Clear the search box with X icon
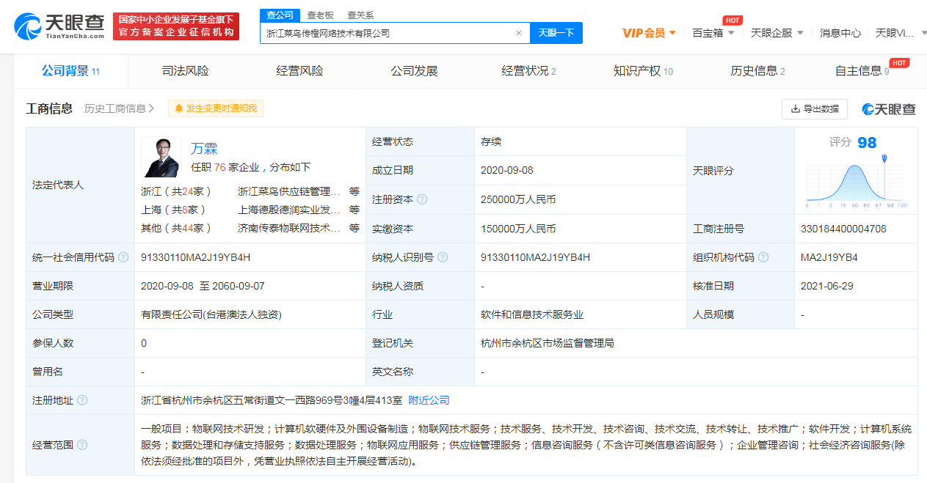This screenshot has width=927, height=483. pos(518,33)
